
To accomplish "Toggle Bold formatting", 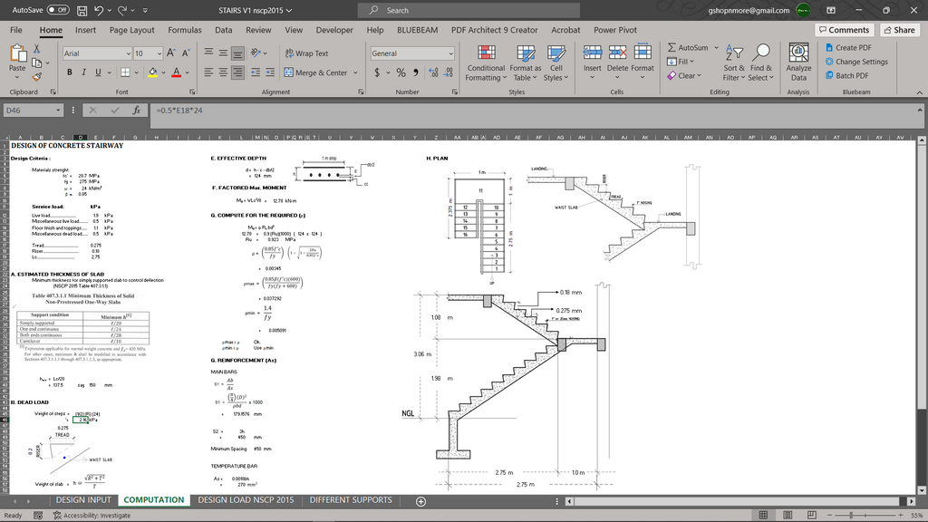I will (69, 72).
